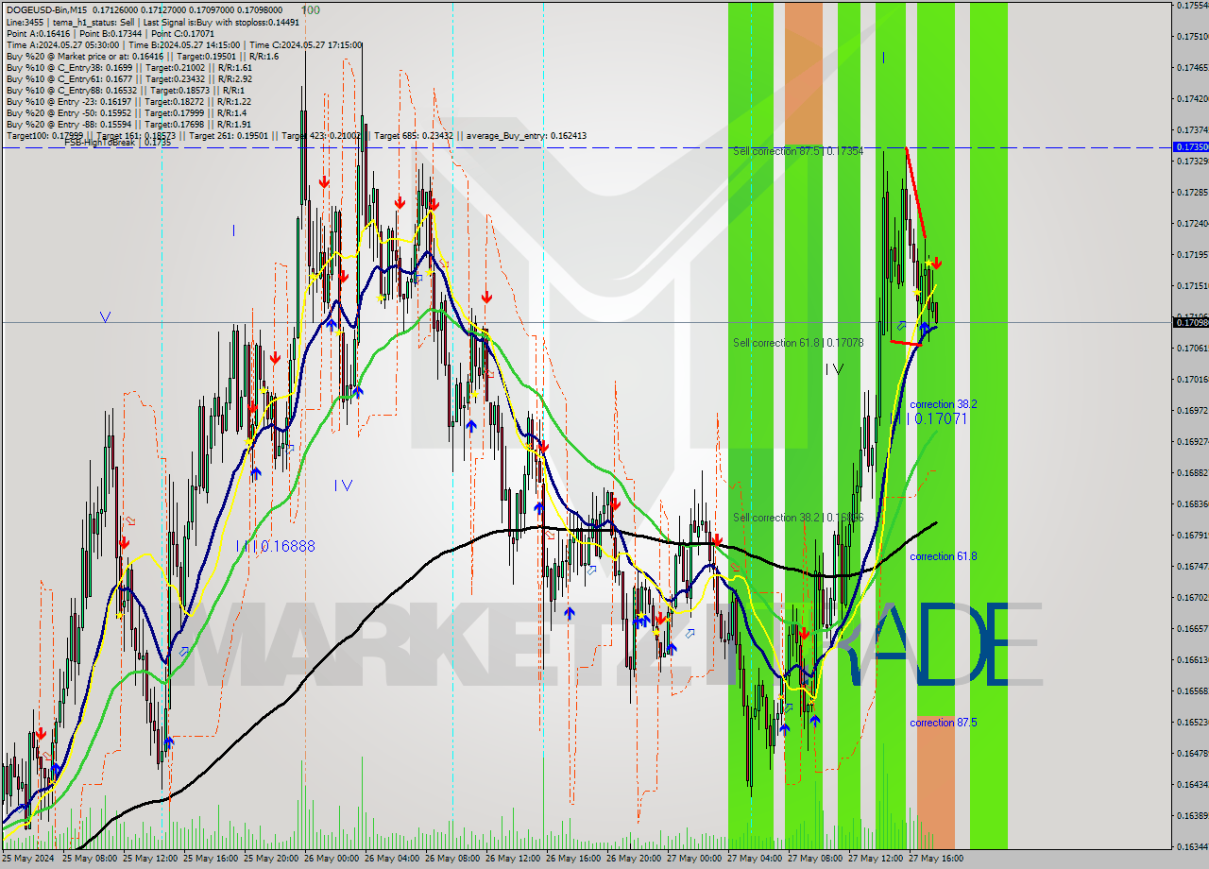The image size is (1209, 869).
Task: Select '27 May 12:00' on time axis
Action: pyautogui.click(x=875, y=859)
